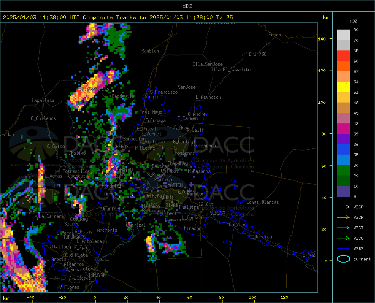
Task: Click the Ugarteche map label
Action: (112, 209)
